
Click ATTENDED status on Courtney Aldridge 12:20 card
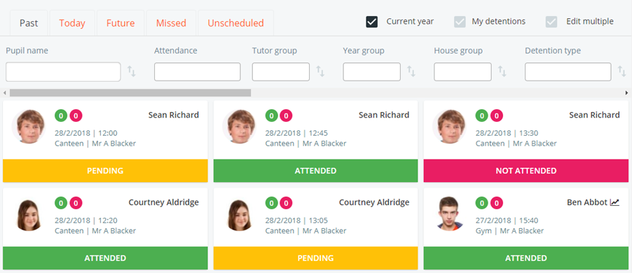(105, 258)
